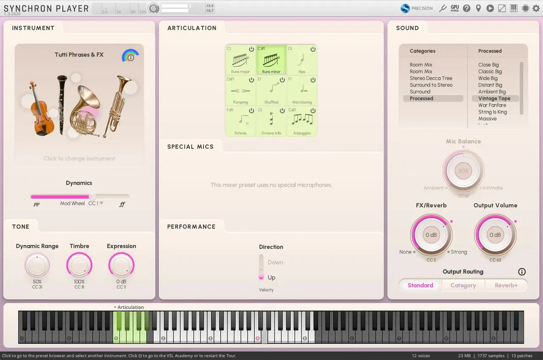Toggle power on the Arpeggios articulation cell
The image size is (543, 360).
point(313,111)
